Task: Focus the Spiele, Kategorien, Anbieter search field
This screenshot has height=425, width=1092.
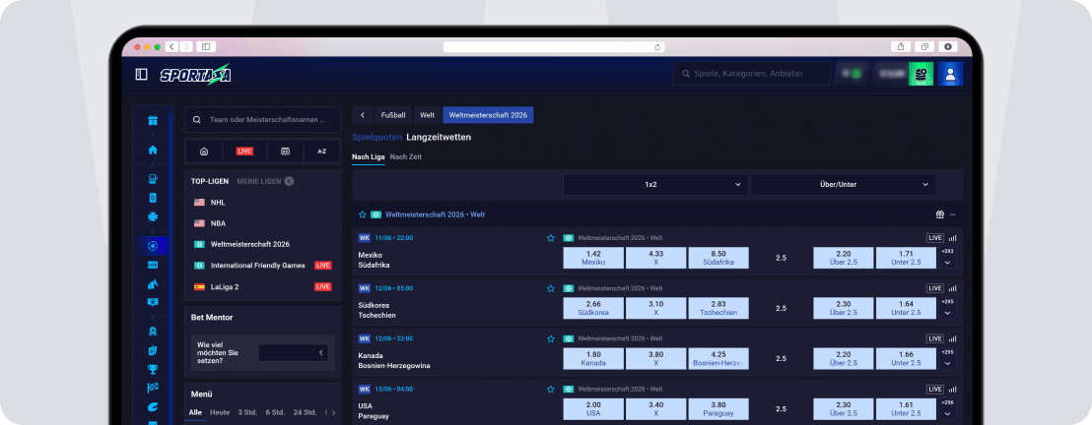Action: tap(751, 74)
